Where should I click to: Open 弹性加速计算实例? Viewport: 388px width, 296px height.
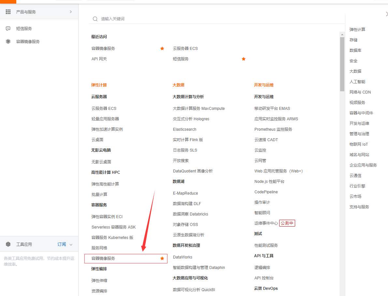(107, 129)
